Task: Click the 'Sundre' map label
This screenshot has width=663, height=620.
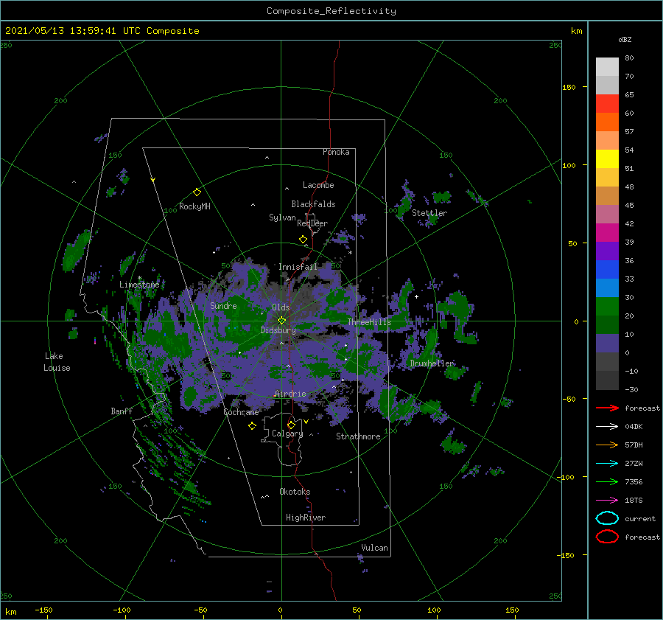Action: click(x=223, y=306)
